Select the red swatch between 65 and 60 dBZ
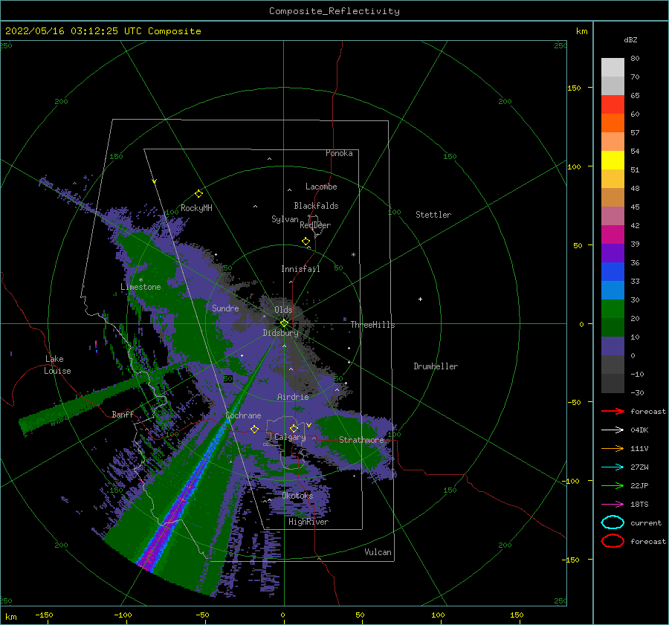The image size is (669, 625). (613, 104)
